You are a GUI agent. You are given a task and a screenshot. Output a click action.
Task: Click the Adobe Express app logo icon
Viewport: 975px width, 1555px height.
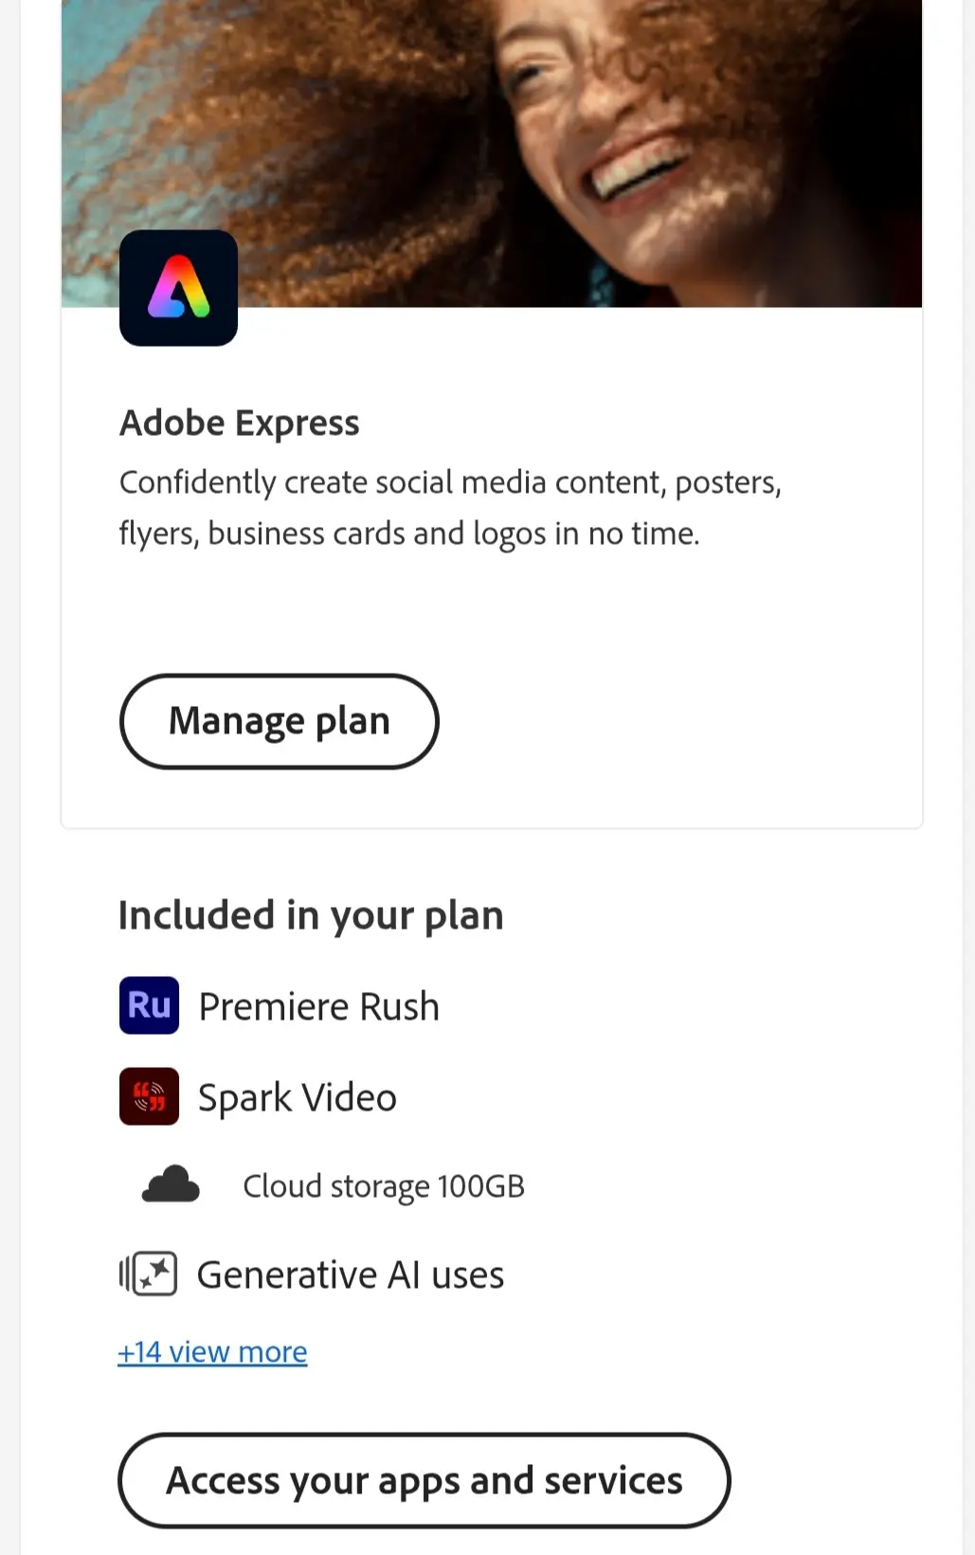[x=178, y=288]
